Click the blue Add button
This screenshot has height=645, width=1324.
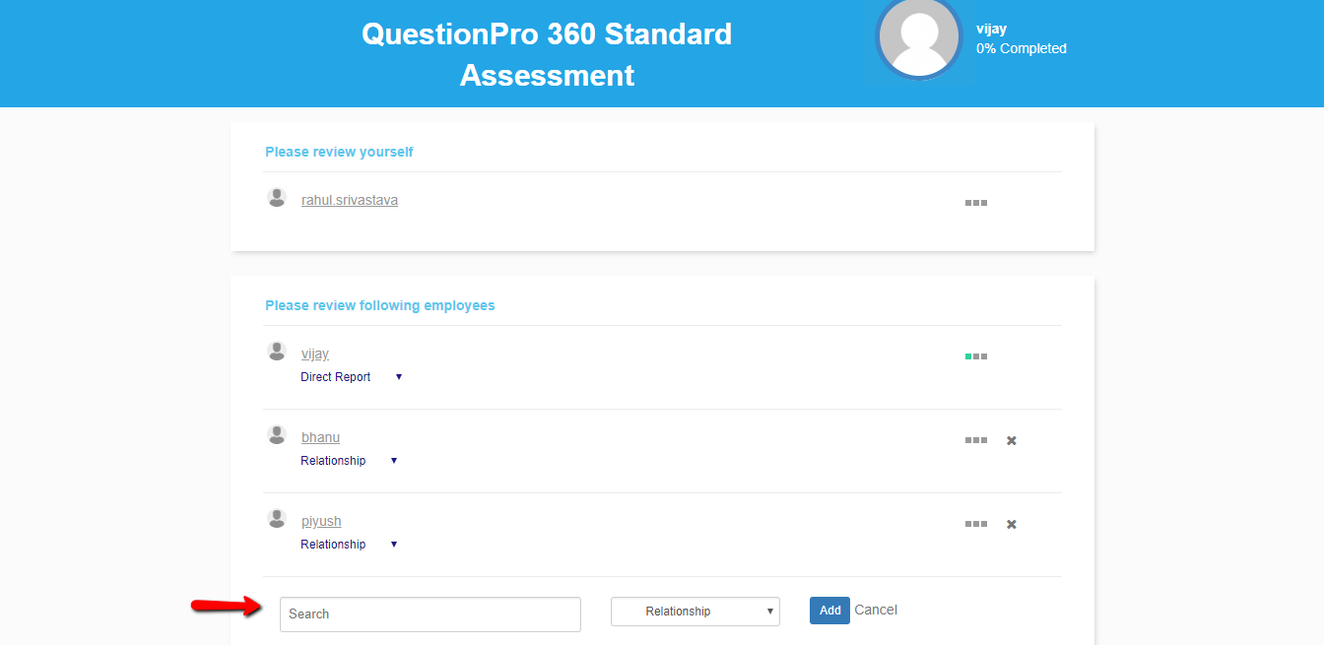(x=829, y=610)
